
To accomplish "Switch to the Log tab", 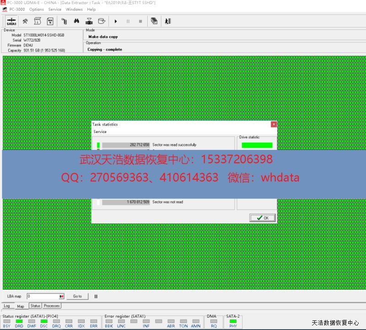I will 7,306.
